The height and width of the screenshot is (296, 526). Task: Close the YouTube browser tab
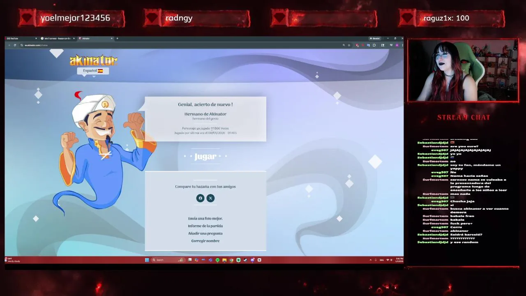click(36, 38)
